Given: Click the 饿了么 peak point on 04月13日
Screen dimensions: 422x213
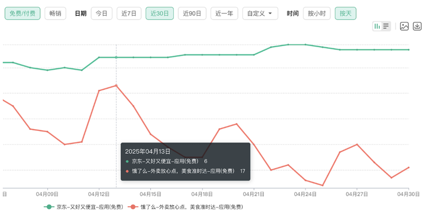Looking at the screenshot, I should point(116,85).
